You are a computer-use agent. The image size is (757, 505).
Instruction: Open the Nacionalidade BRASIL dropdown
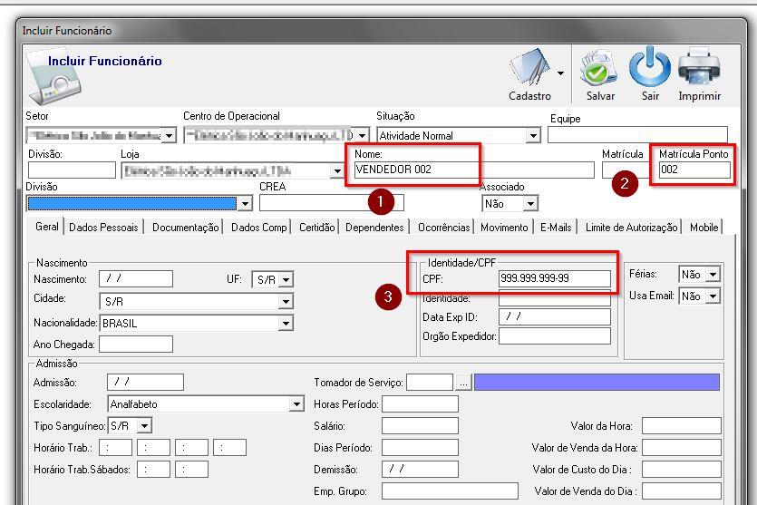coord(286,323)
